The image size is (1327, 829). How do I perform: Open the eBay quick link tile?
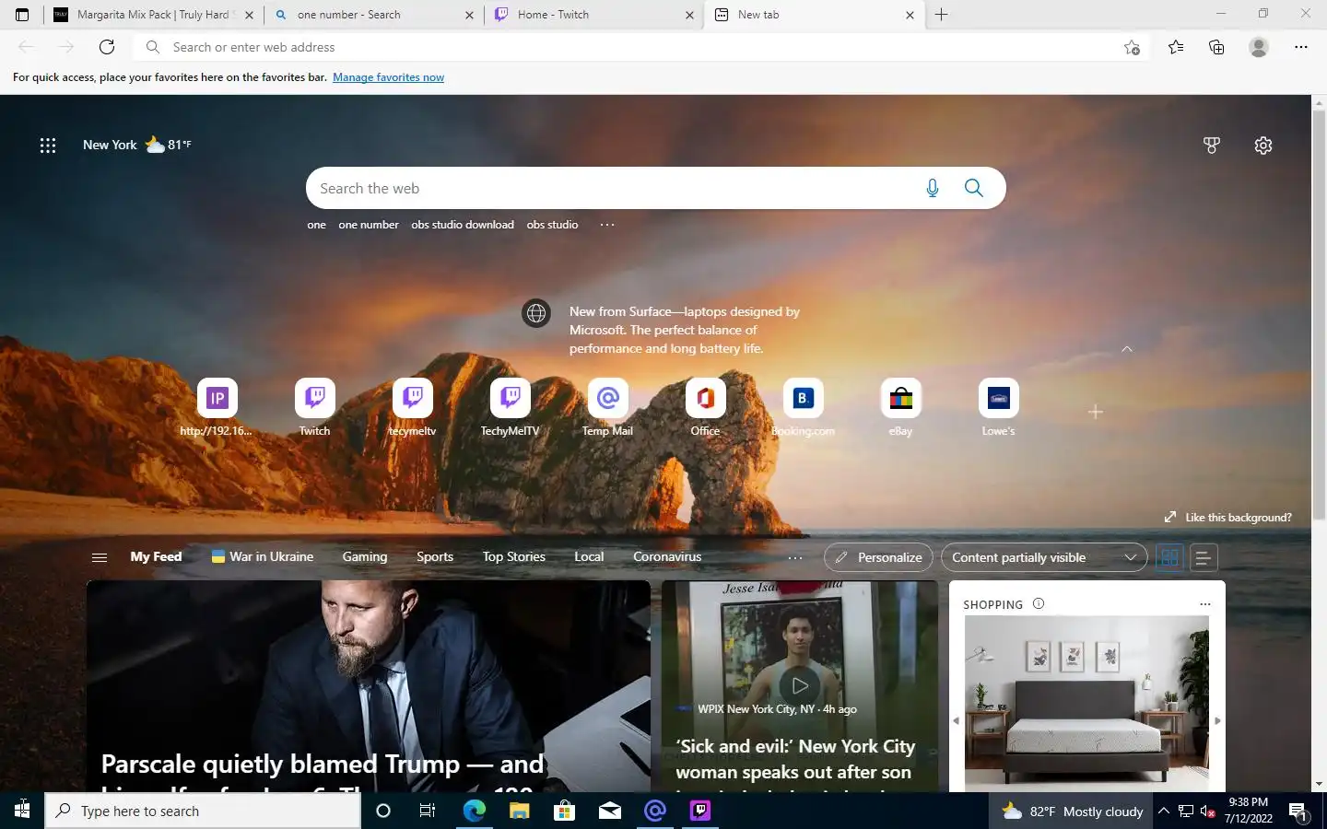(x=900, y=407)
